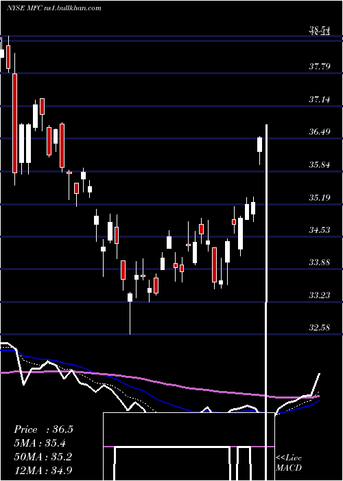This screenshot has width=343, height=481.
Task: Click the 'NYSE MFC ns1.bullkhan.com' chart title
Action: 54,8
